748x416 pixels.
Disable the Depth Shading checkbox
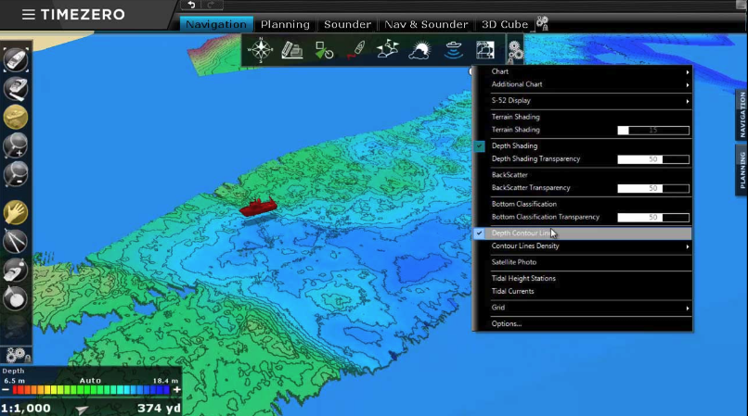pos(480,146)
